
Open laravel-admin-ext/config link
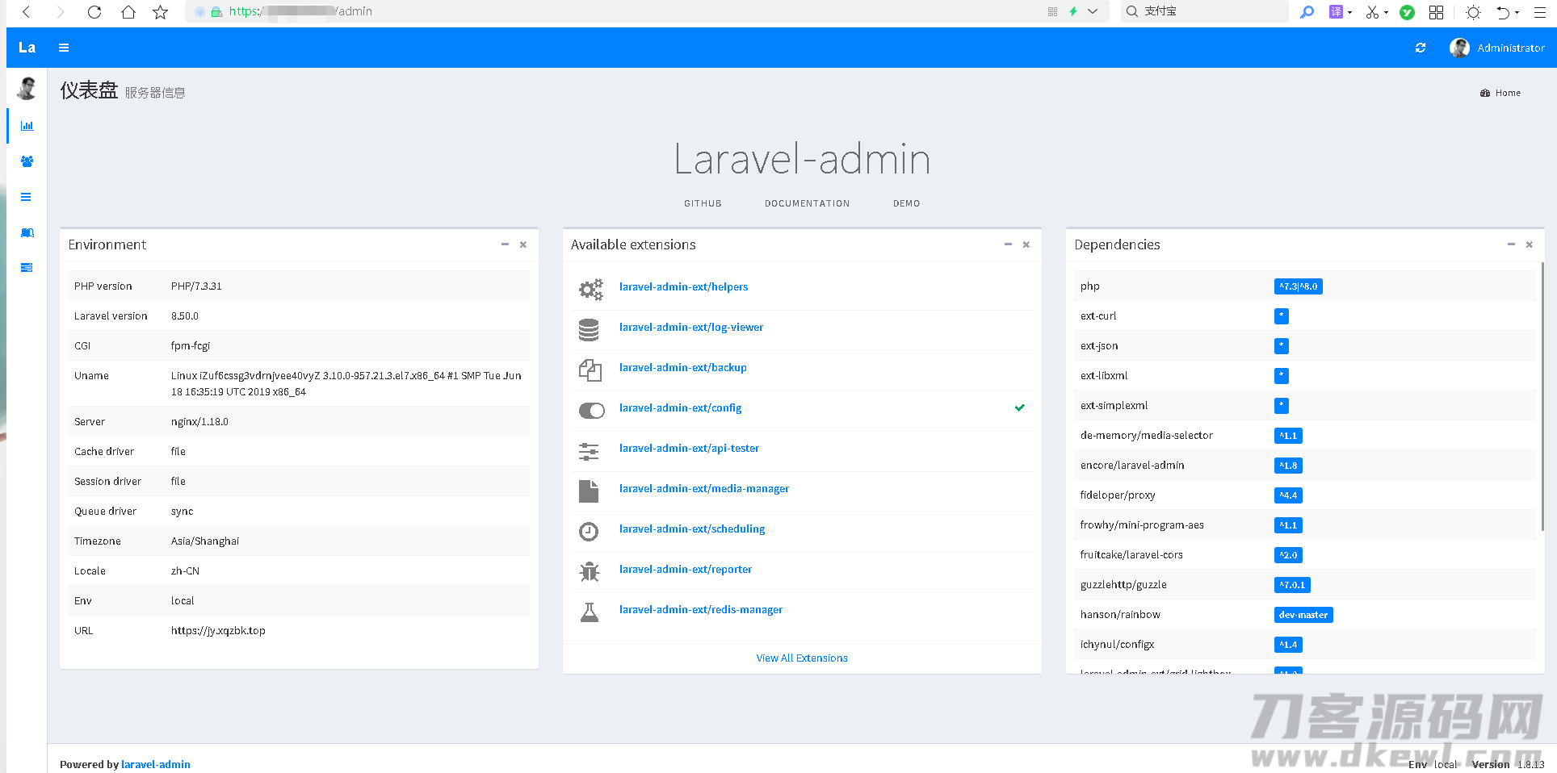(680, 407)
